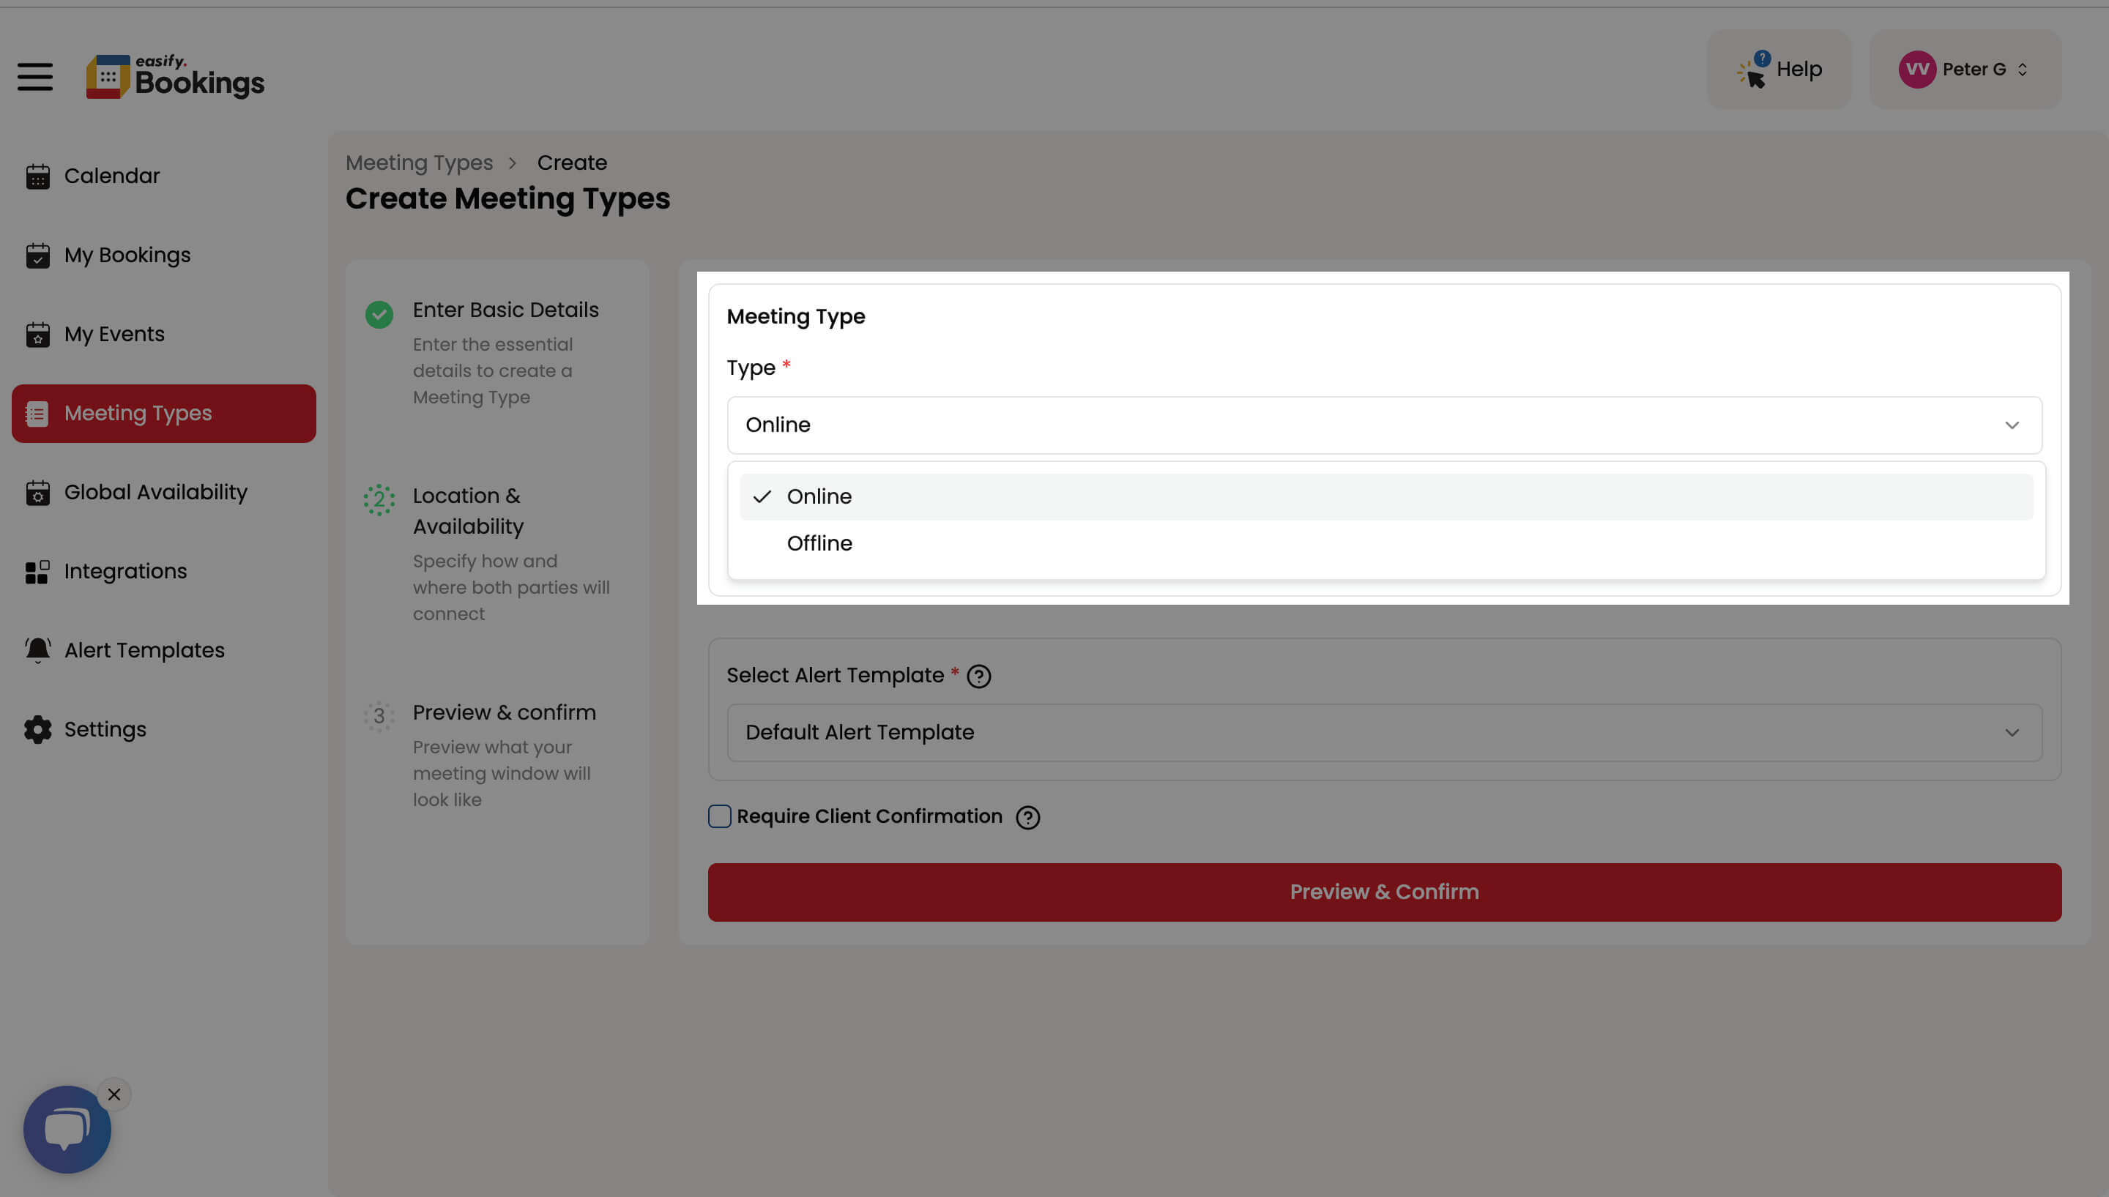This screenshot has height=1197, width=2109.
Task: Select the Offline option
Action: (819, 543)
